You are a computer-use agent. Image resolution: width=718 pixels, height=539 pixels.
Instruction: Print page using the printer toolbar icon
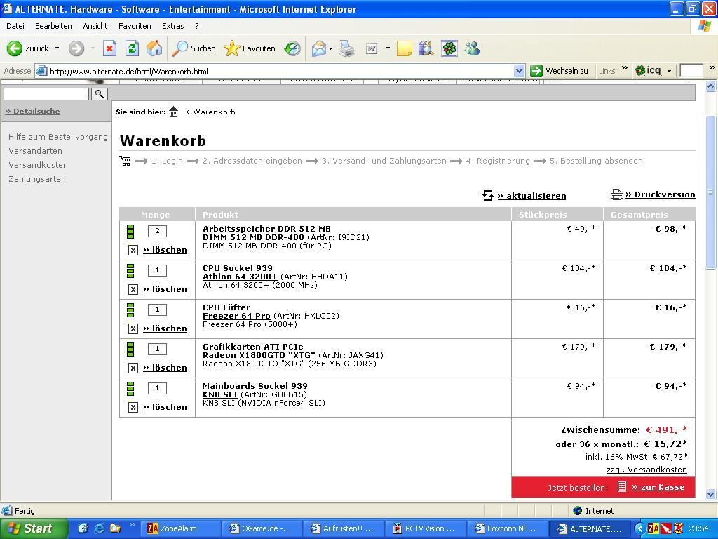[346, 48]
